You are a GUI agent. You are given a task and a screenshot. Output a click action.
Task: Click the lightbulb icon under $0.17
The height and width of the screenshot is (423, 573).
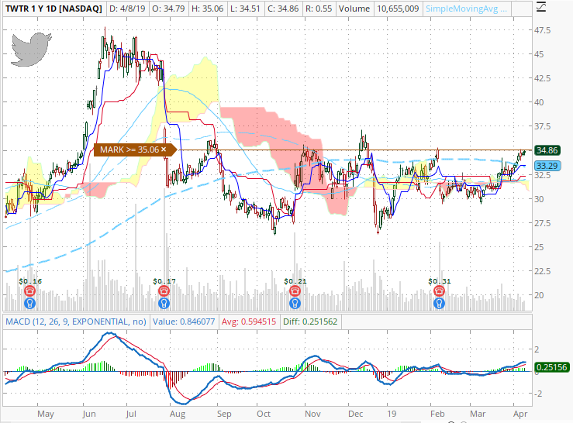click(x=164, y=303)
